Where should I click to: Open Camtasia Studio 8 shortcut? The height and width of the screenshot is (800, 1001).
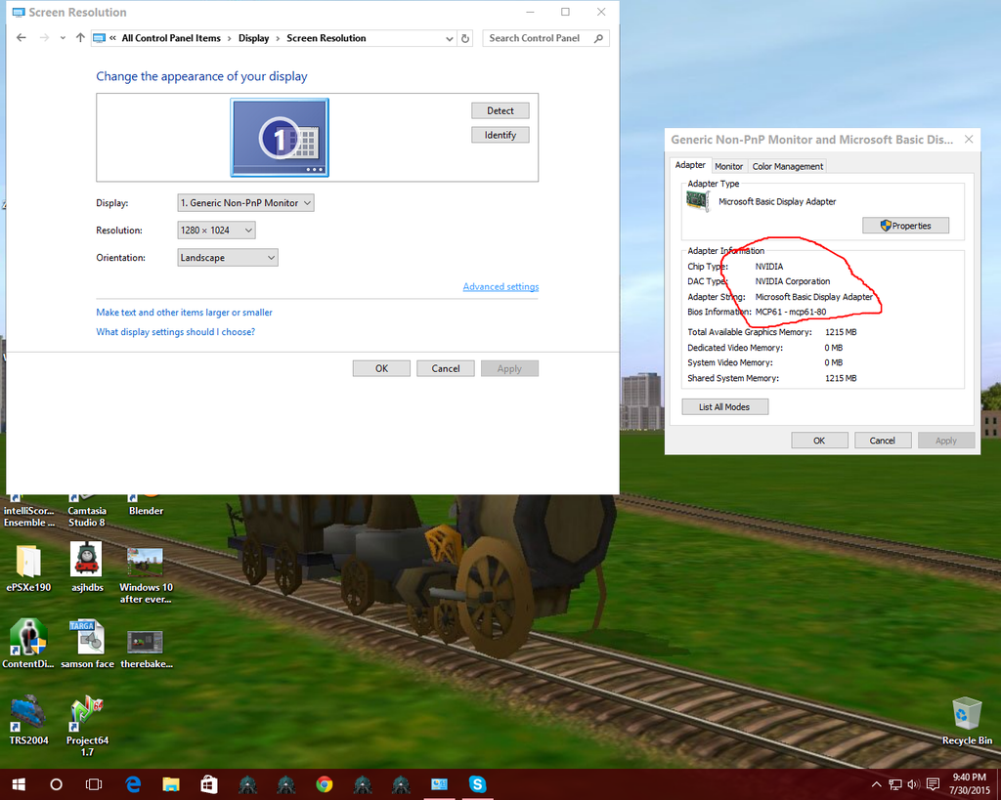[87, 512]
